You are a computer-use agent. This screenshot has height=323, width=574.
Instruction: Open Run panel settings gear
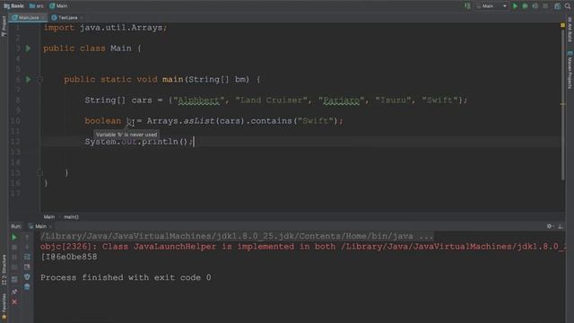pos(550,226)
